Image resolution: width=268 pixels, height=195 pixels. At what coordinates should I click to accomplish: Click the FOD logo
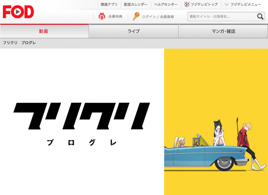(x=18, y=12)
